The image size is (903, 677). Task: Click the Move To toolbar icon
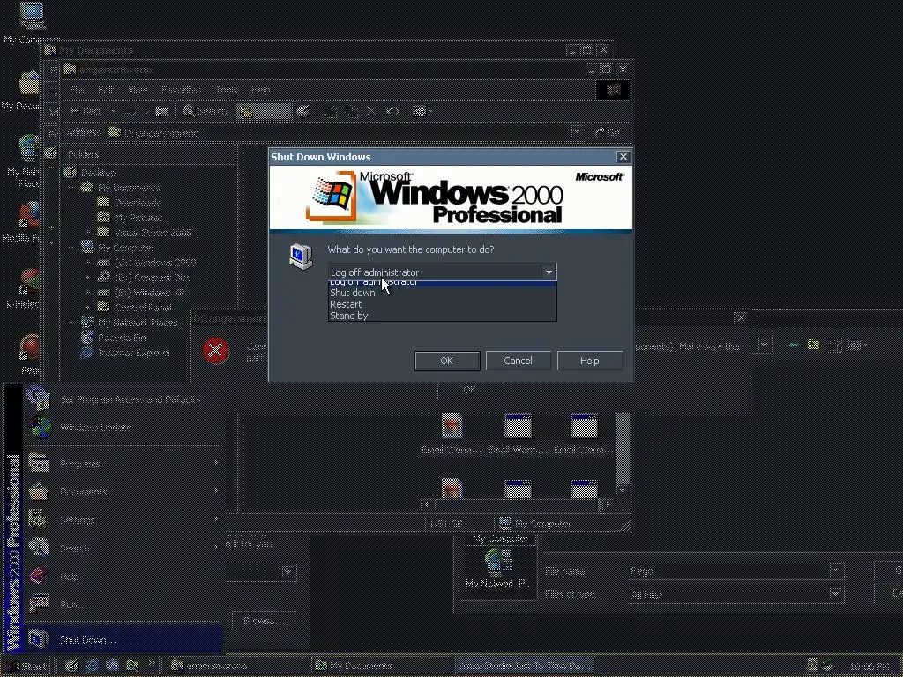(331, 111)
